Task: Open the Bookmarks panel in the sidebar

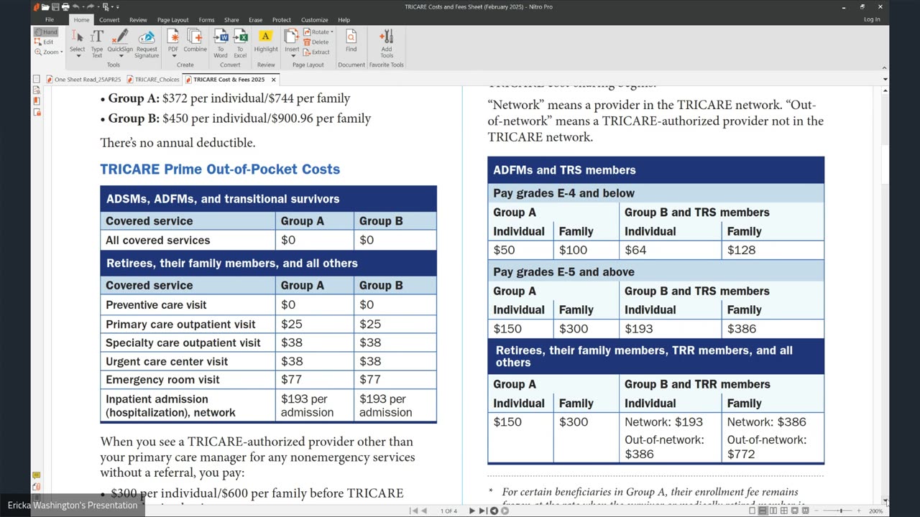Action: (37, 101)
